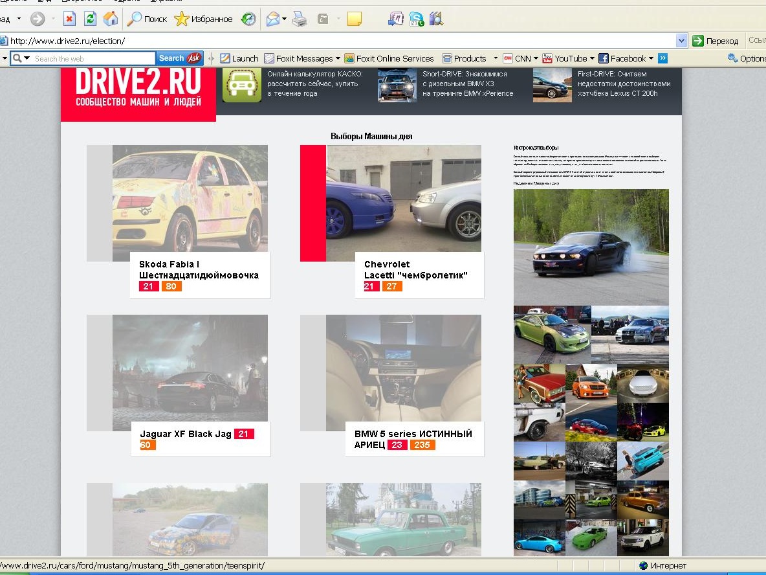Open First-DRIVE Lexus CT 200h article link

pos(624,84)
